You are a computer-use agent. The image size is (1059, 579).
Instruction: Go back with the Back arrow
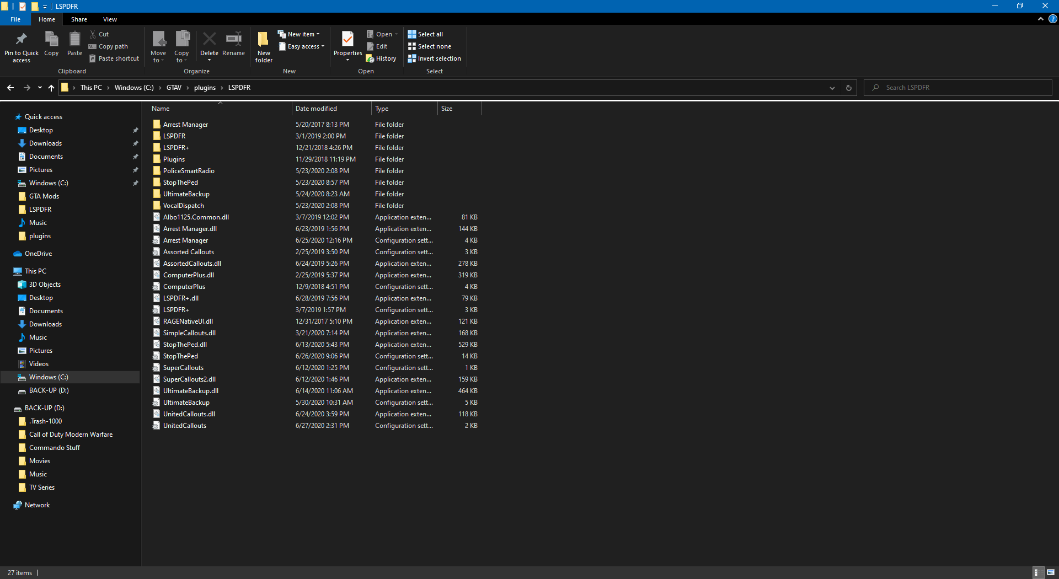10,88
